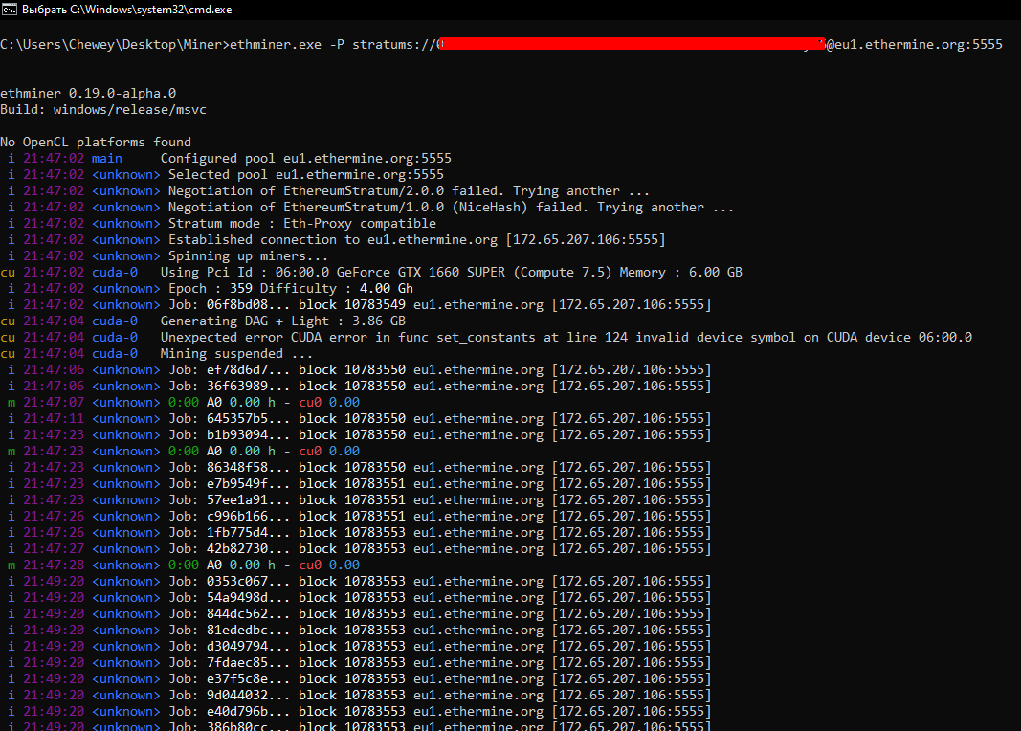Click the 'No OpenCL platforms found' message
Image resolution: width=1021 pixels, height=731 pixels.
click(x=96, y=141)
